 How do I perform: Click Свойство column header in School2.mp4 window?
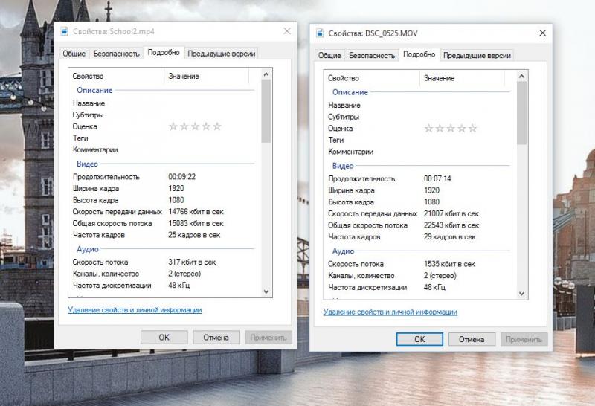[116, 76]
